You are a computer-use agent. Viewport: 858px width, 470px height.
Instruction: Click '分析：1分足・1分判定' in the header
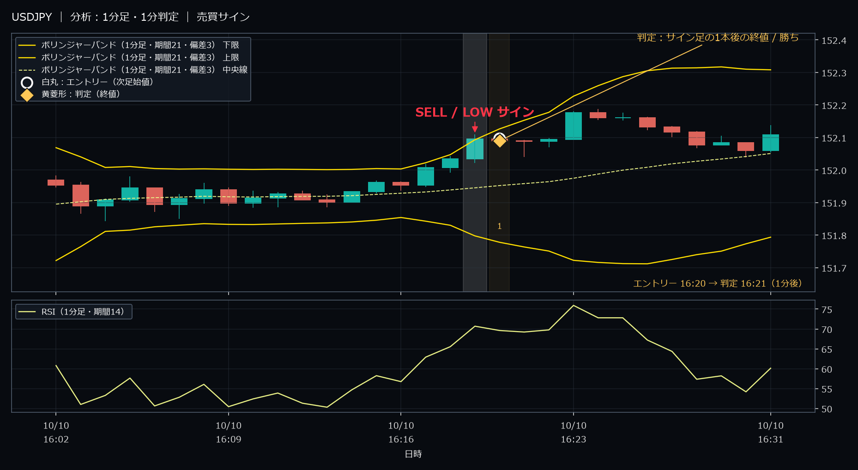pyautogui.click(x=124, y=17)
